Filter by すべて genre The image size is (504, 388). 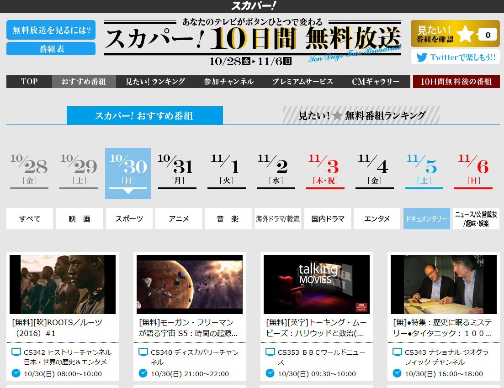[x=30, y=219]
